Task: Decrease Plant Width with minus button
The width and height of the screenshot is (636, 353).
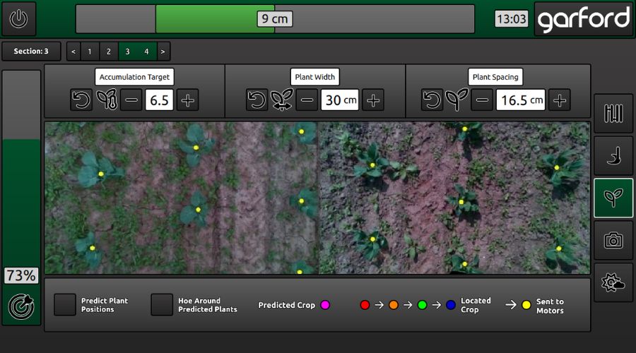Action: 307,100
